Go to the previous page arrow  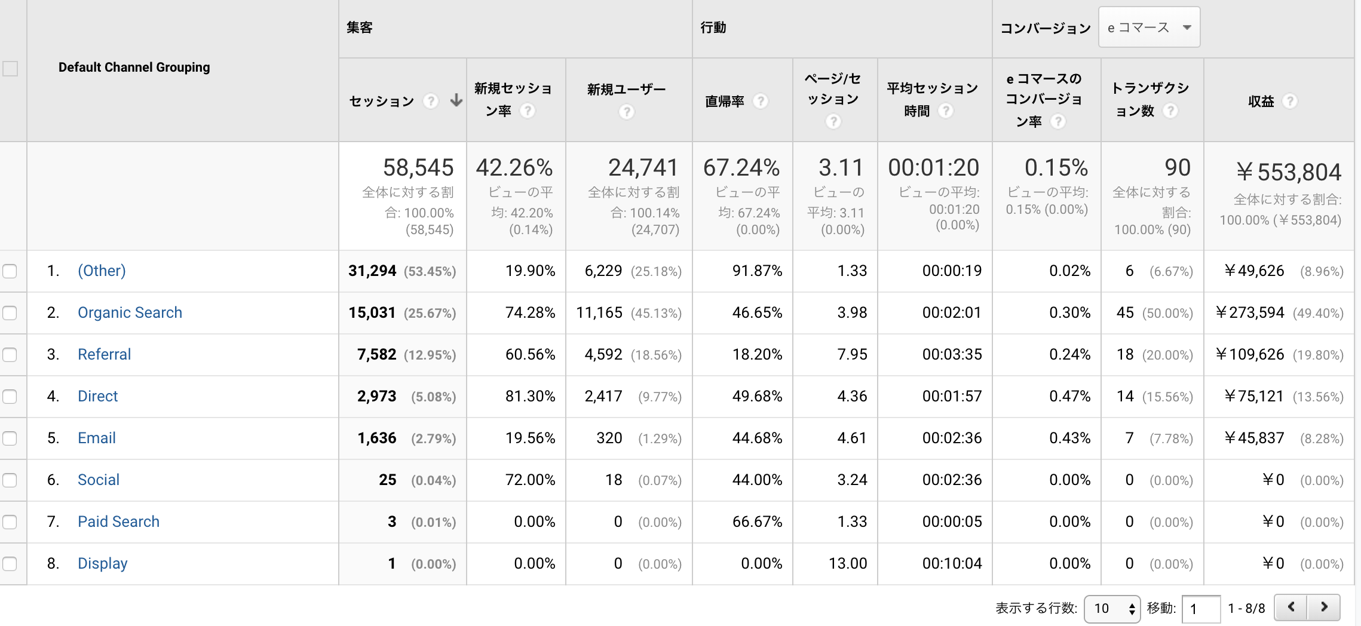click(x=1291, y=607)
